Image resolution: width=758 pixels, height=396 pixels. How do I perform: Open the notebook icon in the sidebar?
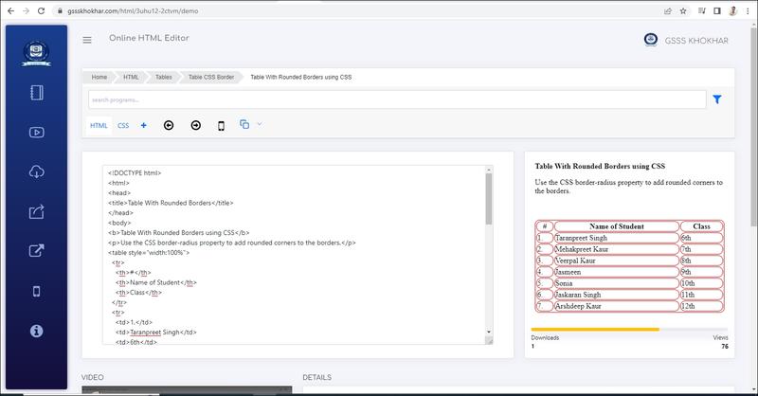(37, 94)
